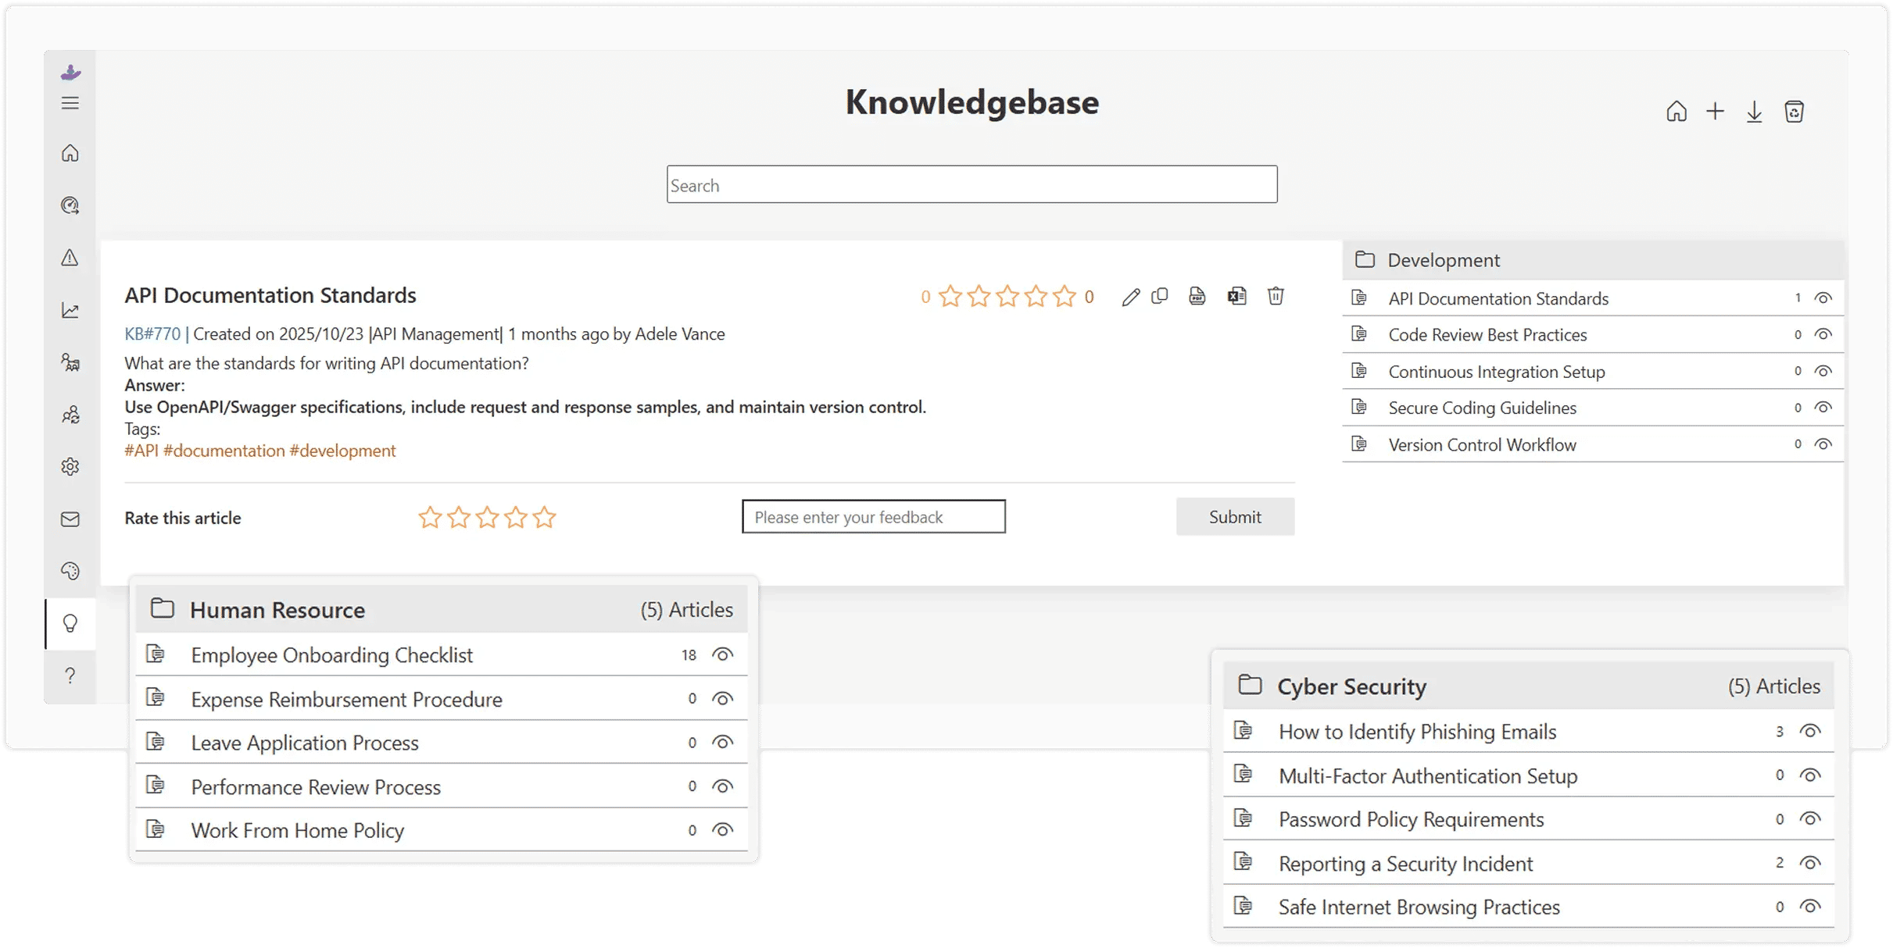Delete the API Documentation Standards article

coord(1276,297)
